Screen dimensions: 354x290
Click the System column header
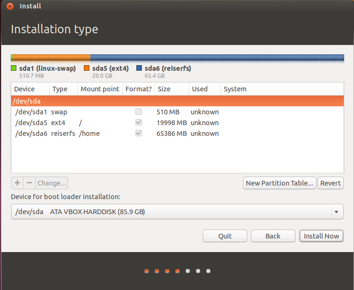tap(282, 89)
